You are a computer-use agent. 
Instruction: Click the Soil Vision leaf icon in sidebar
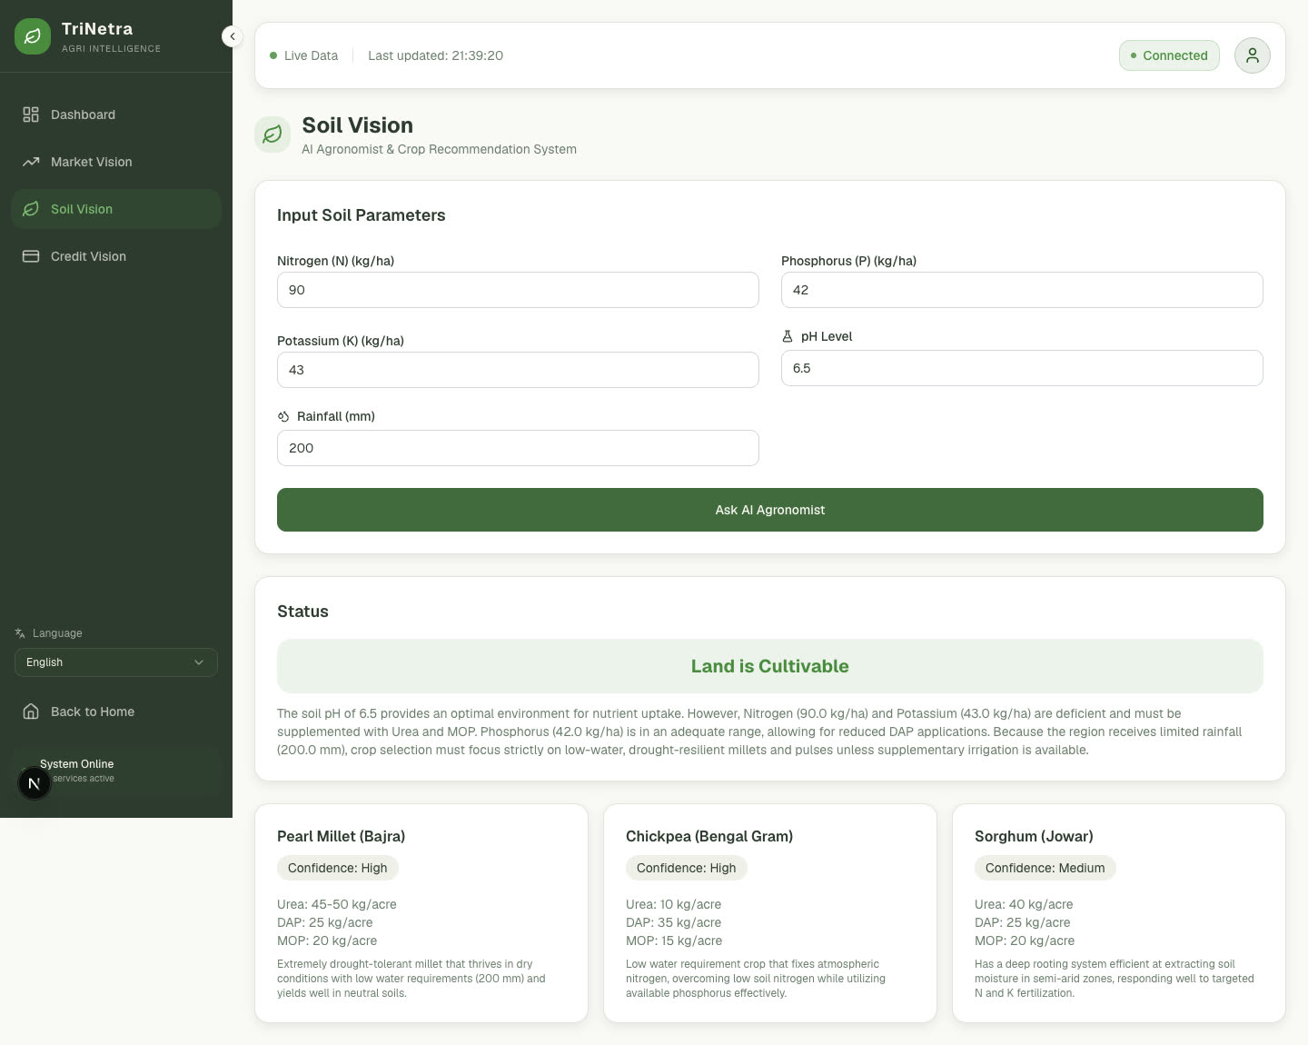pyautogui.click(x=31, y=209)
